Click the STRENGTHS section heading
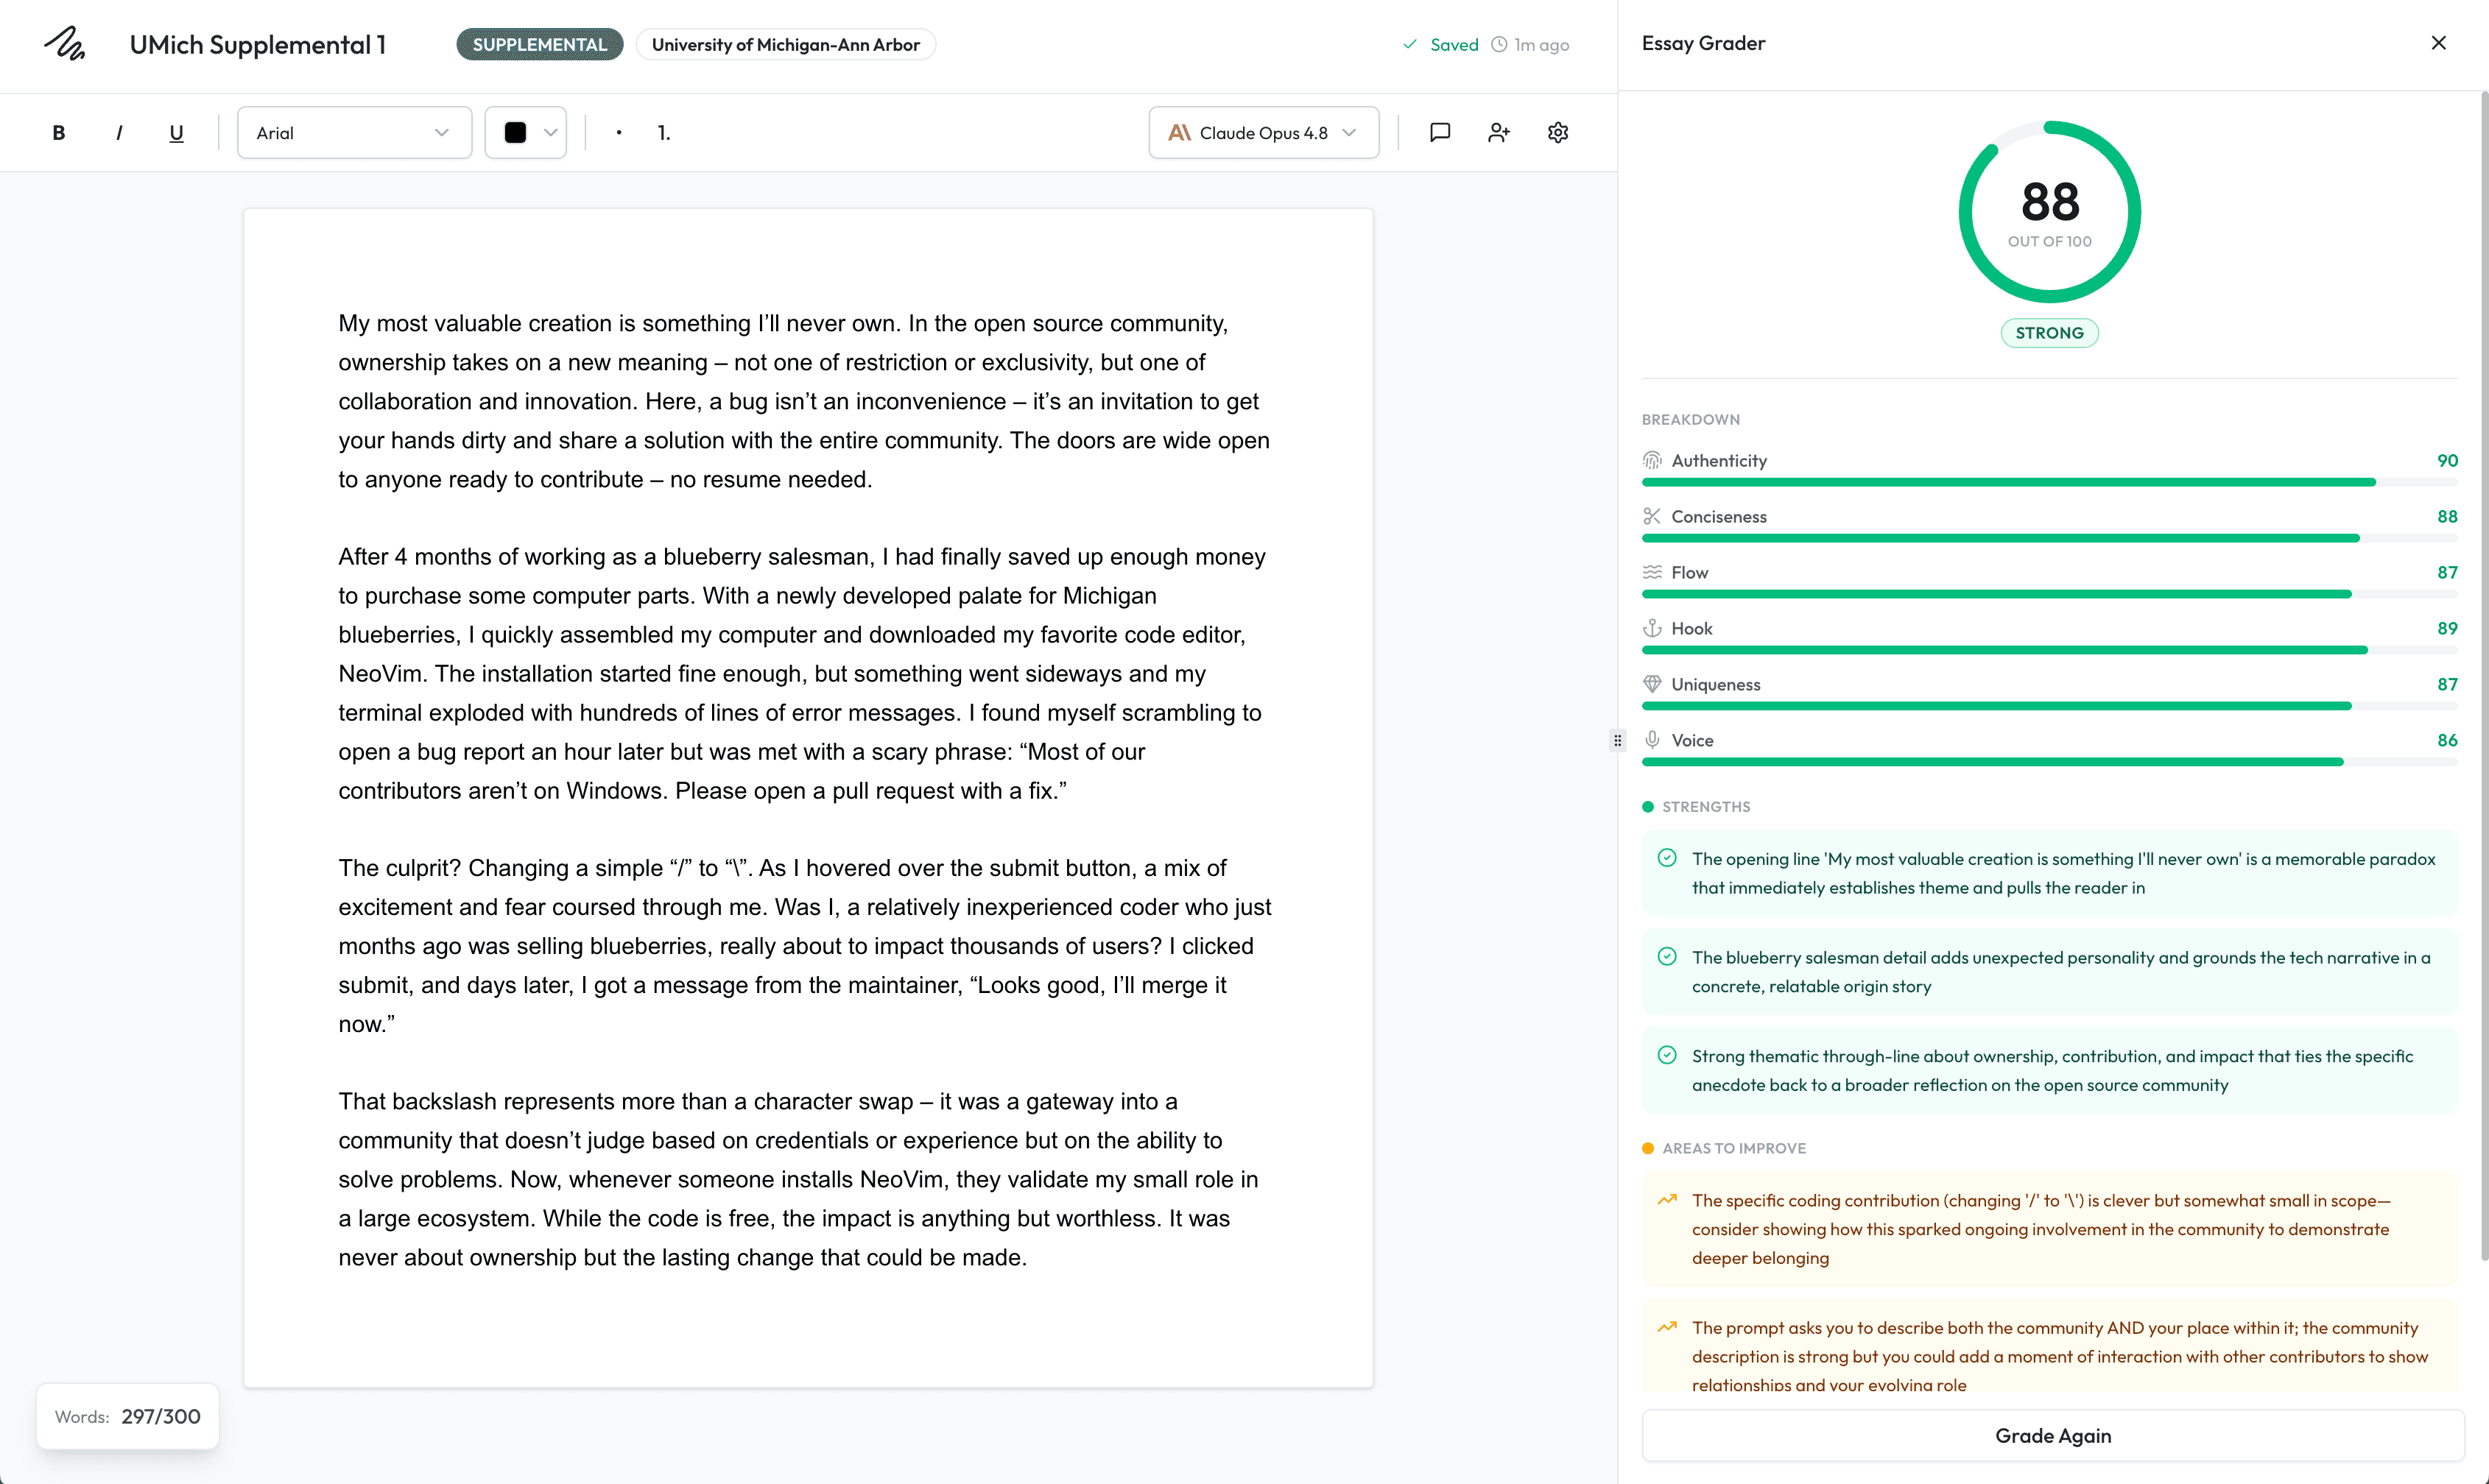The height and width of the screenshot is (1484, 2489). [x=1705, y=807]
